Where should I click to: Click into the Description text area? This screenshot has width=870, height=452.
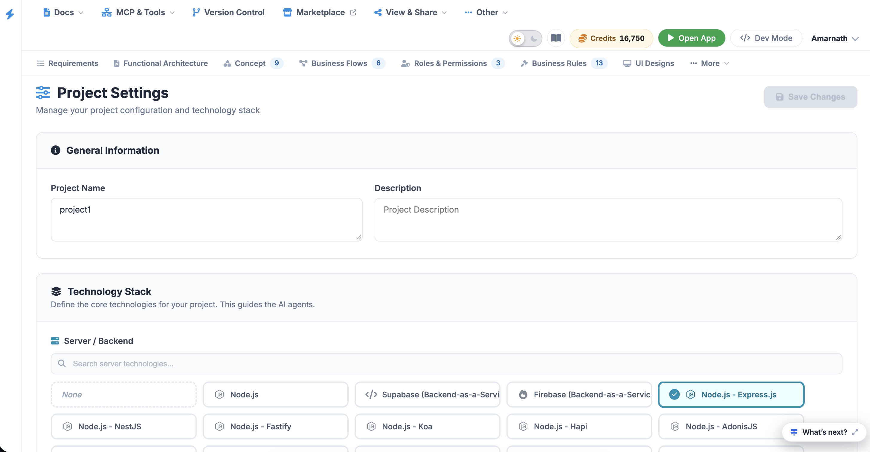pos(608,220)
